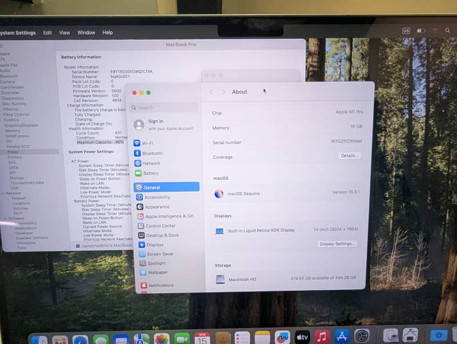The height and width of the screenshot is (344, 457).
Task: Launch FaceTime from the Dock
Action: 182,338
